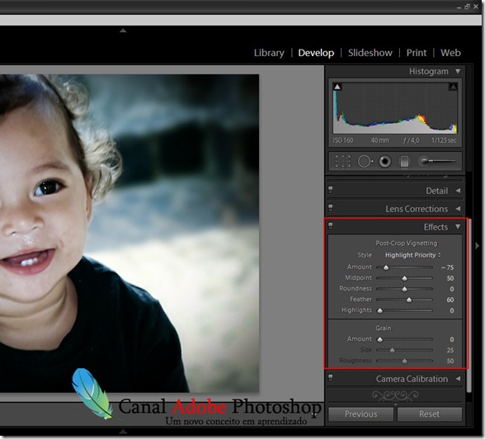Toggle Effects panel on/off switch
The width and height of the screenshot is (485, 439).
(x=330, y=226)
